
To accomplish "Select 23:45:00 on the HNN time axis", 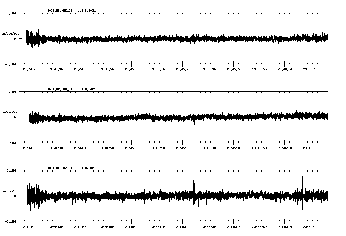I will tap(132, 148).
